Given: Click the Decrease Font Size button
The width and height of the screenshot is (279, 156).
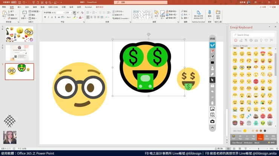Looking at the screenshot, I should pyautogui.click(x=78, y=13).
